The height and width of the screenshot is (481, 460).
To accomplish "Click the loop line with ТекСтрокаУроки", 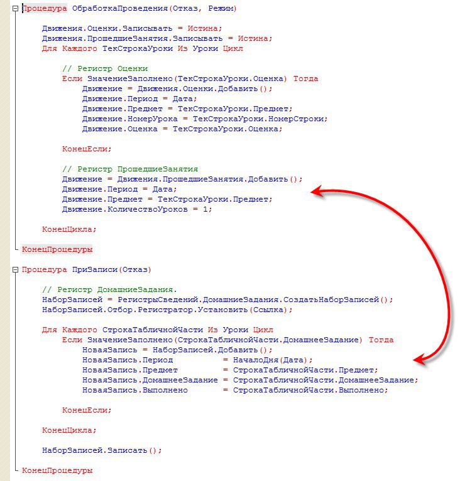I will [143, 49].
